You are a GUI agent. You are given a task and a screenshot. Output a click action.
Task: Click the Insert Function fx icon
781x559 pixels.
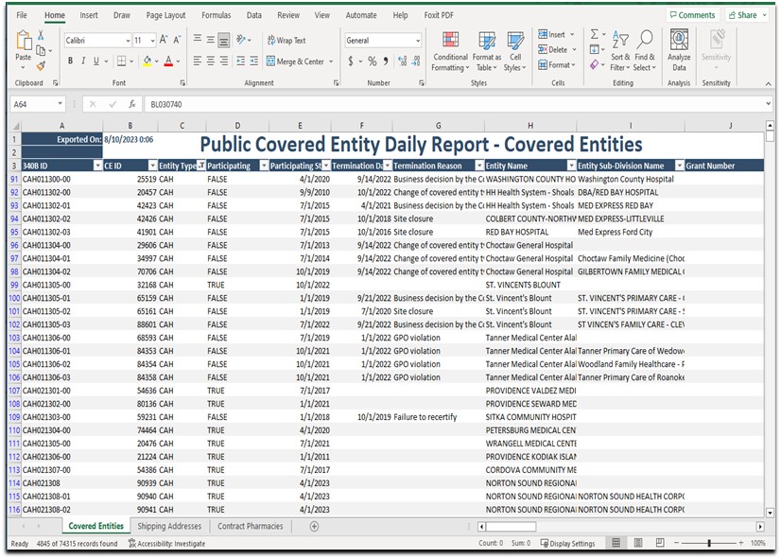pos(132,104)
